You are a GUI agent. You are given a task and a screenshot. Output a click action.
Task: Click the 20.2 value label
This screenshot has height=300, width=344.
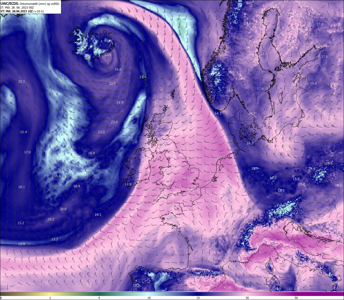pos(51,219)
